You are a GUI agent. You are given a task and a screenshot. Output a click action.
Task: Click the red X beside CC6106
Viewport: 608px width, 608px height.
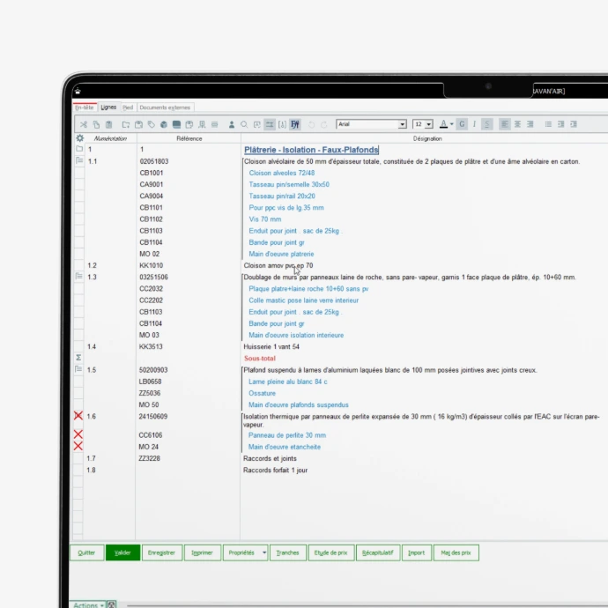pos(78,434)
